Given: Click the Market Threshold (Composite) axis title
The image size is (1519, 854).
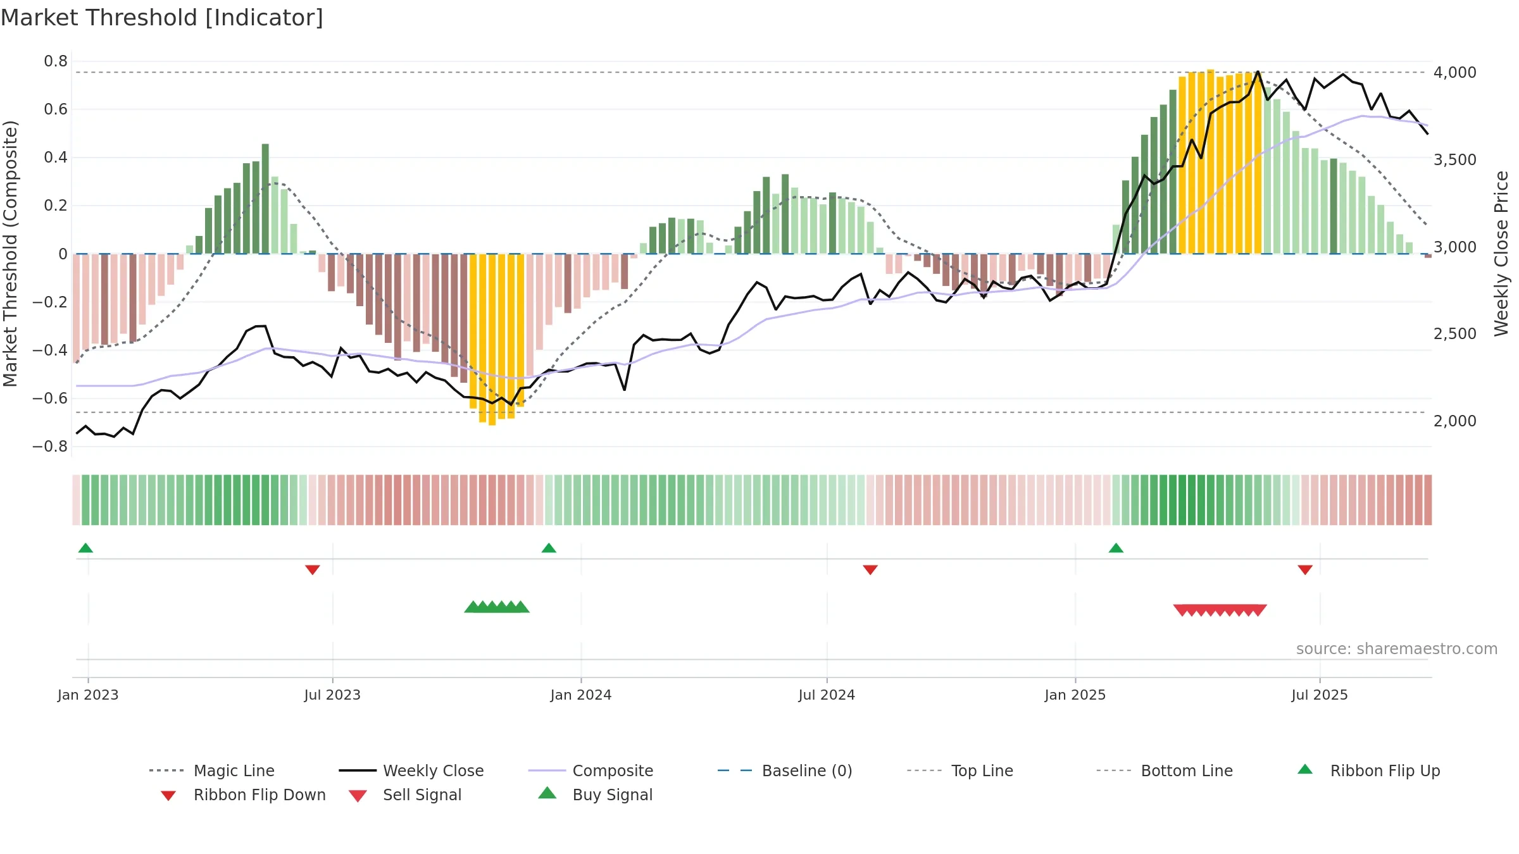Looking at the screenshot, I should (10, 254).
